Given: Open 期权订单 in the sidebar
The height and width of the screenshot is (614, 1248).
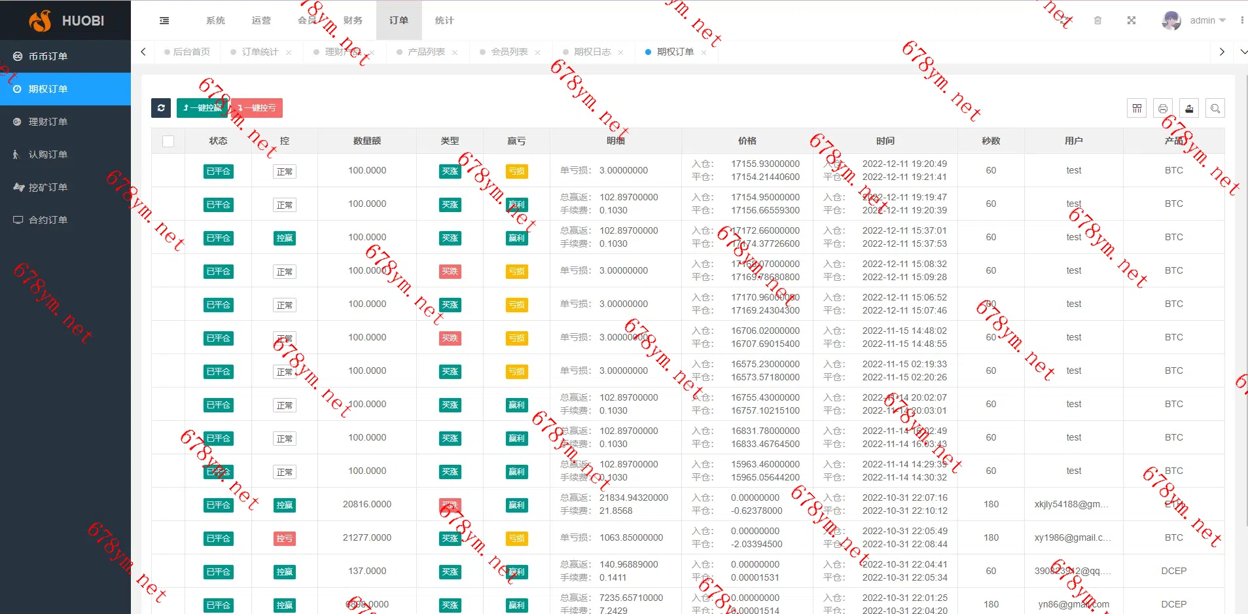Looking at the screenshot, I should [x=65, y=89].
